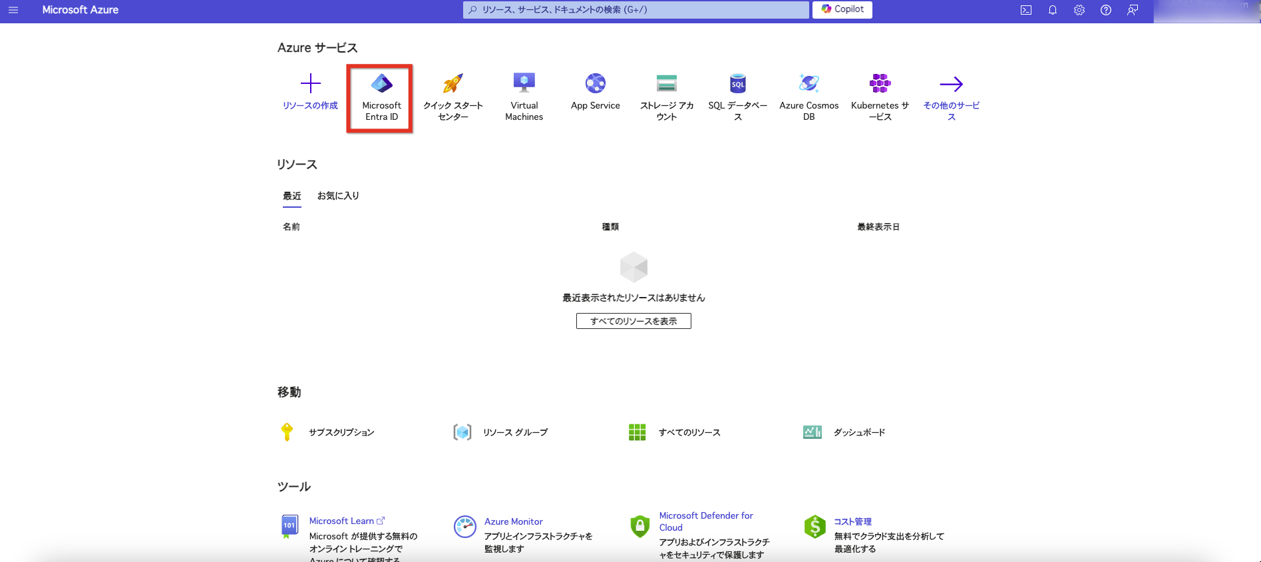Open クイック スタート センター rocket icon
Viewport: 1261px width, 562px height.
click(x=453, y=83)
